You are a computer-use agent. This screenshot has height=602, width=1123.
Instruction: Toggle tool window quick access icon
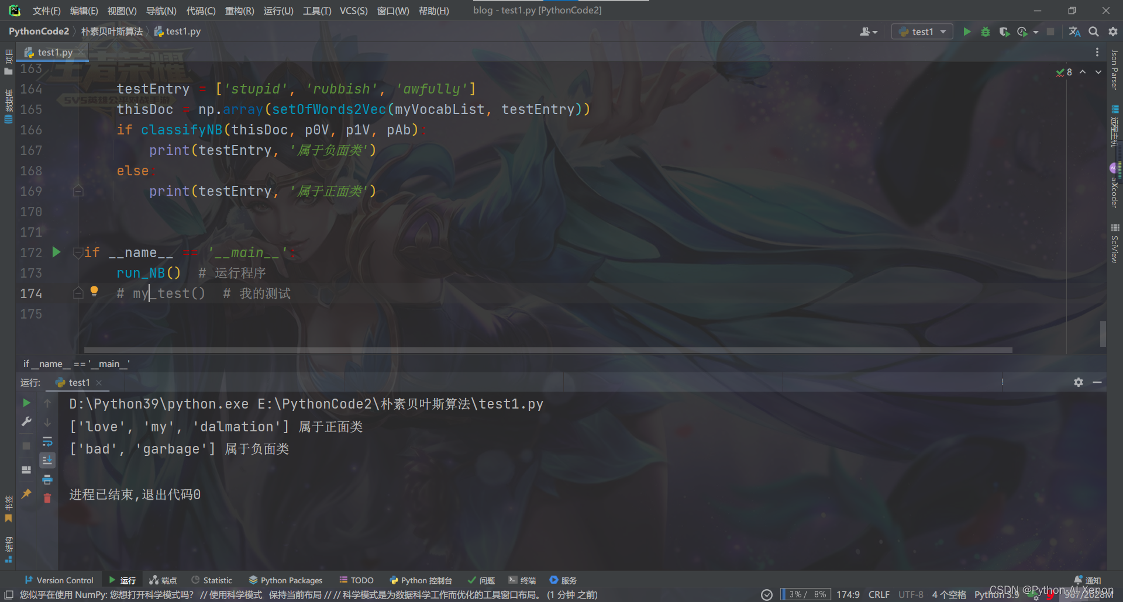(9, 595)
